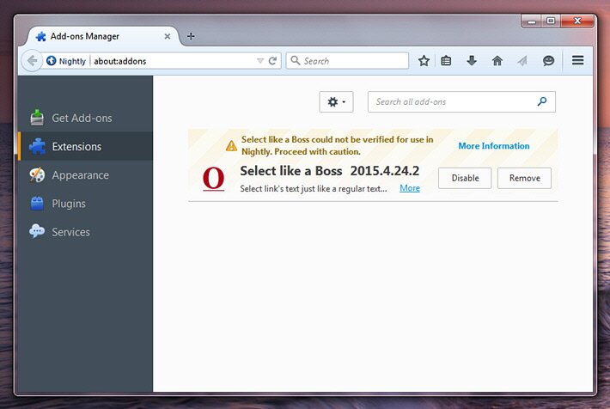The height and width of the screenshot is (409, 610).
Task: Click the magnifier icon in browser search box
Action: pyautogui.click(x=296, y=61)
